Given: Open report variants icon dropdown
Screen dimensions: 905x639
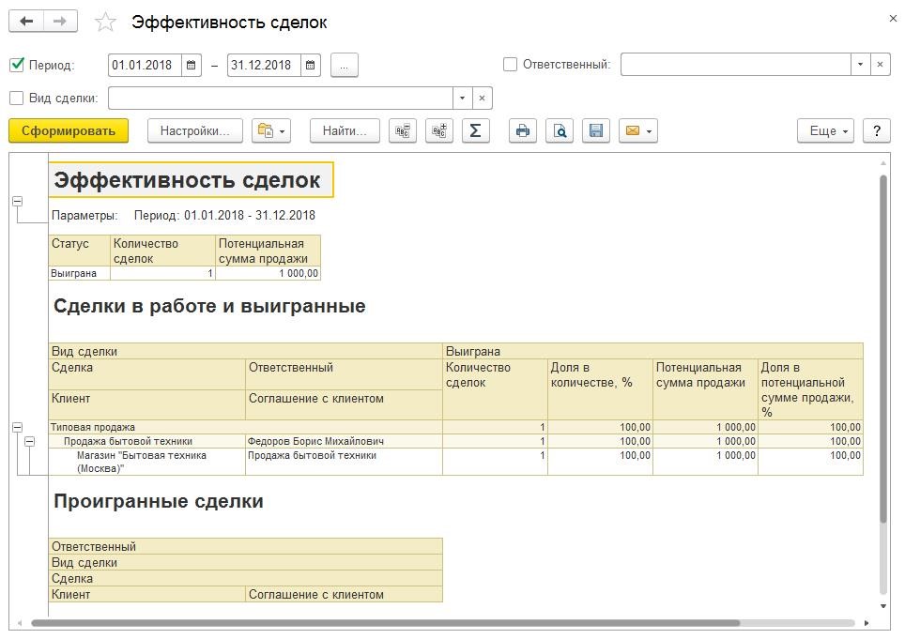Looking at the screenshot, I should (x=271, y=131).
